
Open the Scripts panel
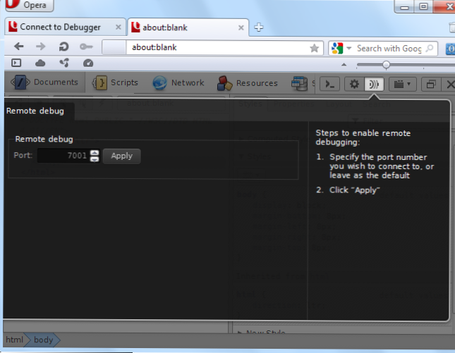click(x=116, y=82)
